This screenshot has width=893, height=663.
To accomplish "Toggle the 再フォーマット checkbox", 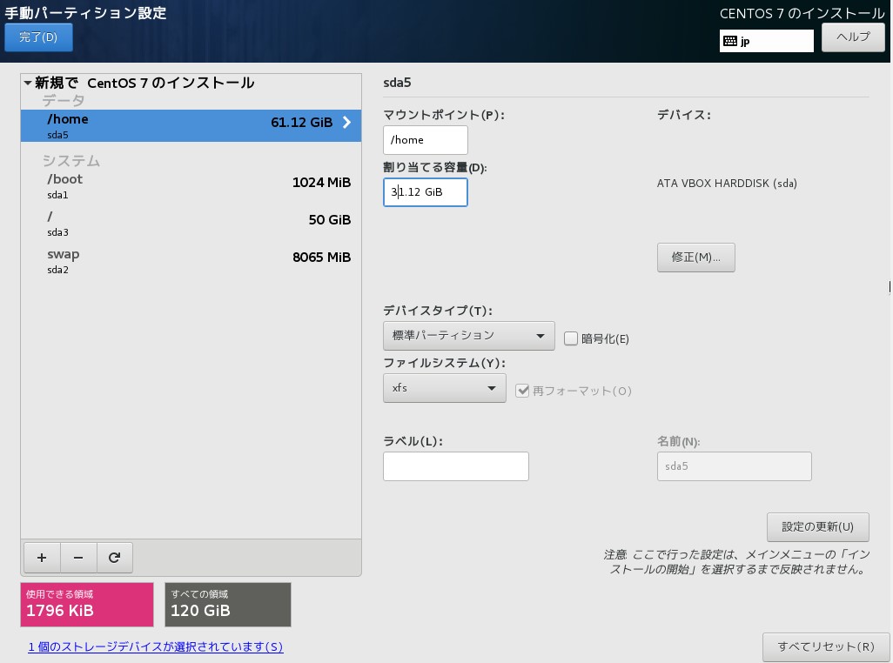I will click(x=522, y=392).
